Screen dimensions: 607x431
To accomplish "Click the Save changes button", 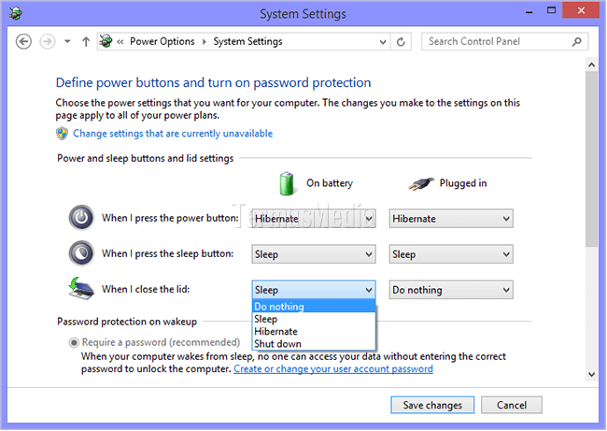I will point(431,405).
